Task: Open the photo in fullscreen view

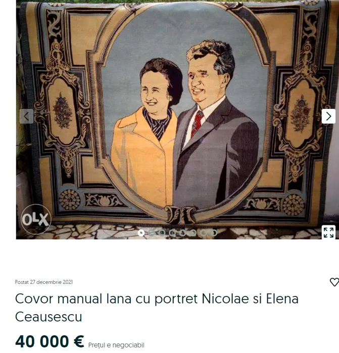Action: pos(328,232)
